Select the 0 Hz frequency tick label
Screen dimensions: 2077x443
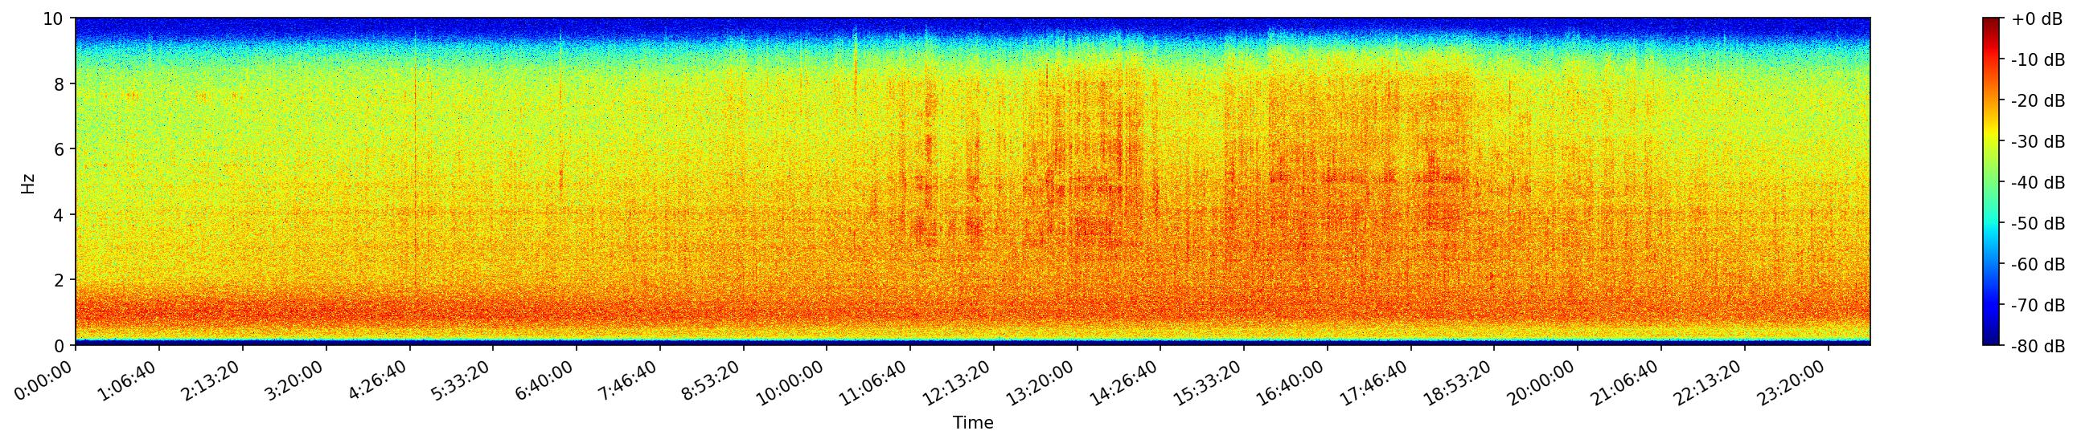[x=60, y=346]
